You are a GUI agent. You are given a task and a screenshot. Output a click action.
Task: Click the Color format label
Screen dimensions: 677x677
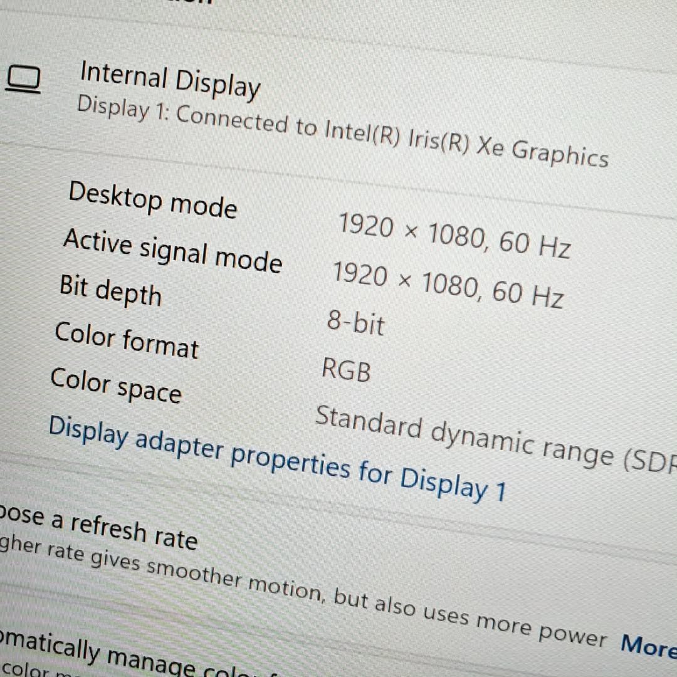[x=126, y=340]
